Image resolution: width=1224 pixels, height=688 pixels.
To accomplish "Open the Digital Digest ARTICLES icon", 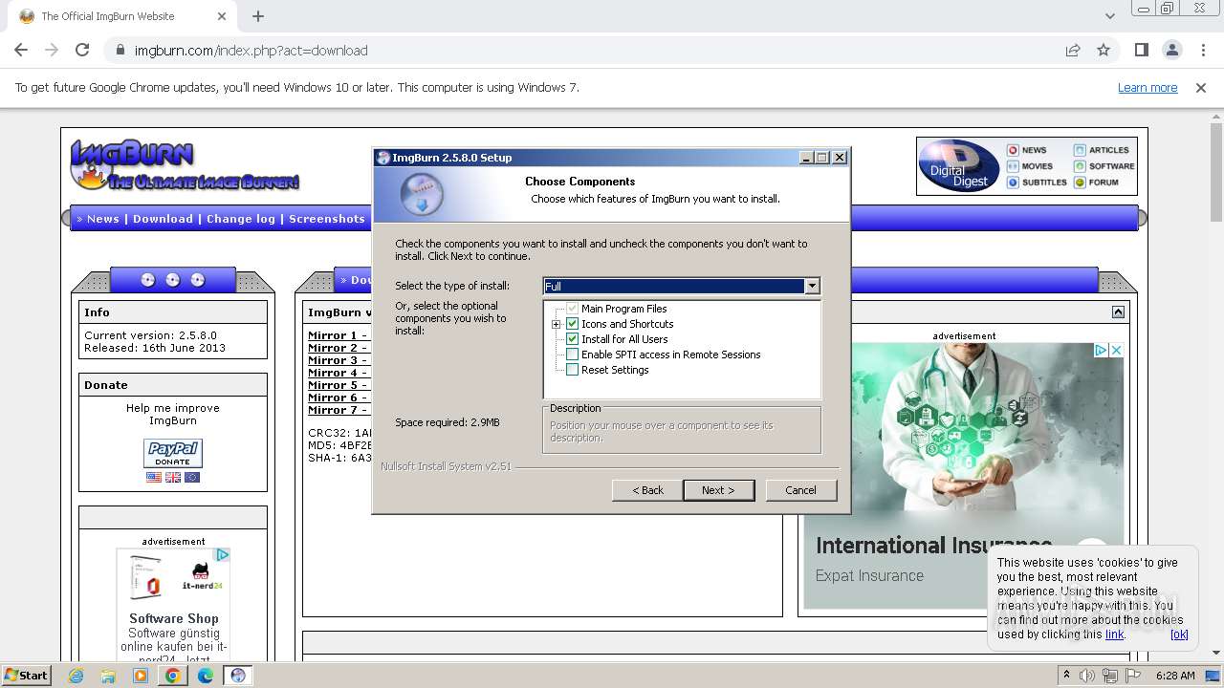I will (1080, 150).
